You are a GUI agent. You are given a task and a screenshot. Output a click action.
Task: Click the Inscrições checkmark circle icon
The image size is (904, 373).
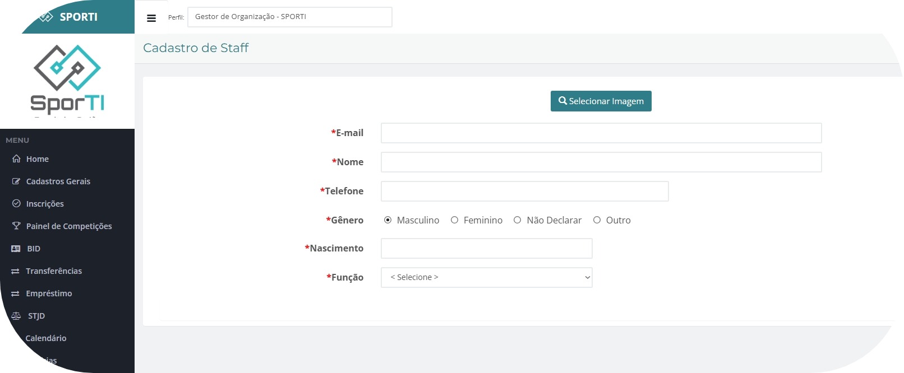click(16, 203)
